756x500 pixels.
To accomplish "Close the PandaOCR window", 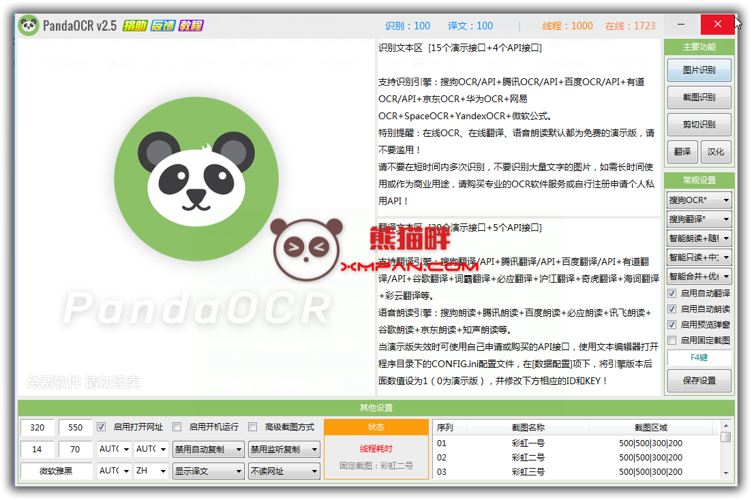I will (x=717, y=24).
